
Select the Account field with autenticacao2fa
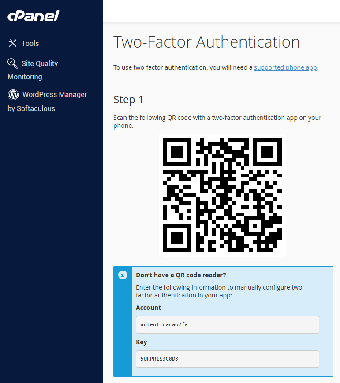227,325
